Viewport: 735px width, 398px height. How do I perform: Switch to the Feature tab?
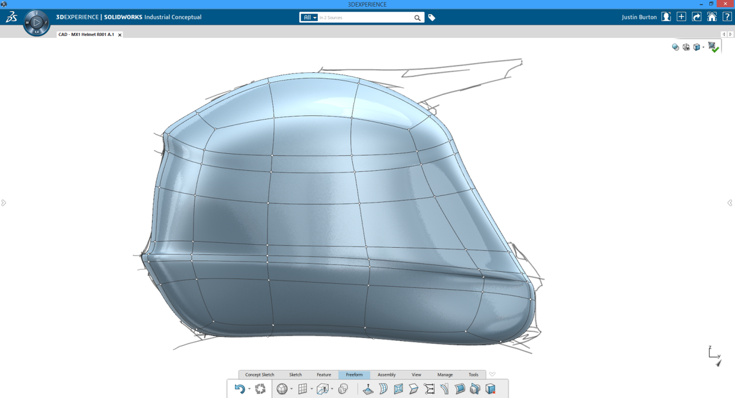tap(324, 375)
